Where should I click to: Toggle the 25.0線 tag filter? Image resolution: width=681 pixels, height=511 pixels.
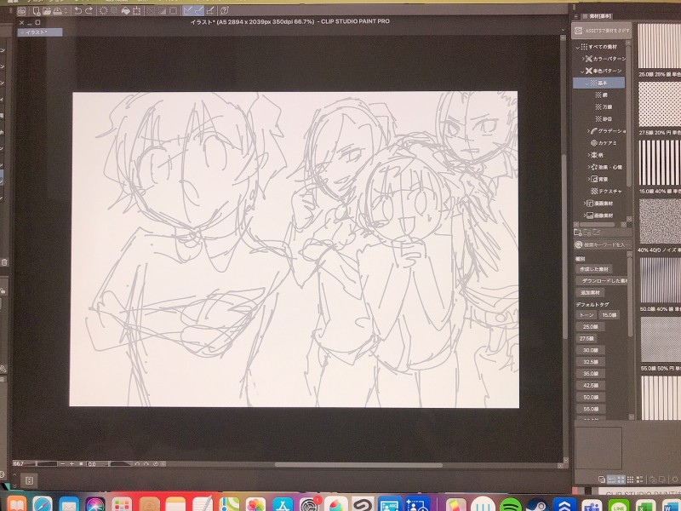click(590, 327)
